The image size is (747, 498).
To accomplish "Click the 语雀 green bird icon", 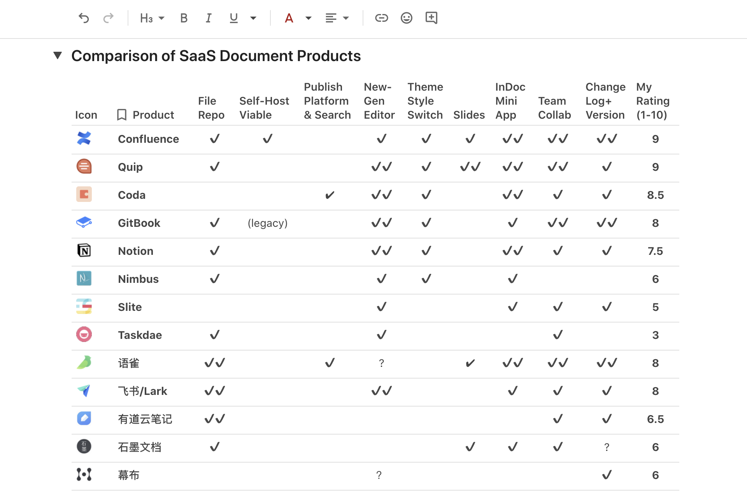I will [x=84, y=363].
